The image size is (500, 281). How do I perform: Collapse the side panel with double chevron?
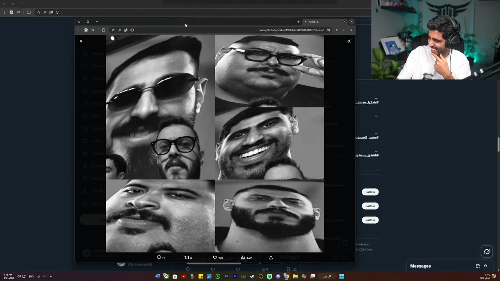coord(349,41)
